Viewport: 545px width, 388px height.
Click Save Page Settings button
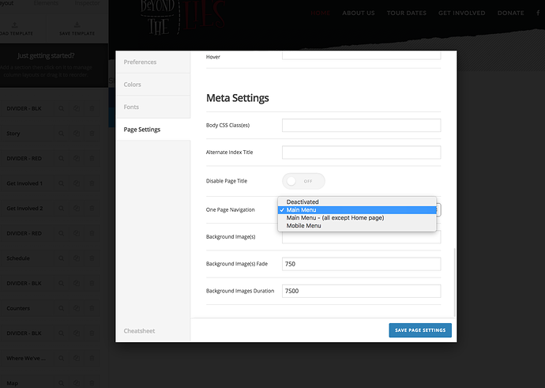tap(420, 330)
